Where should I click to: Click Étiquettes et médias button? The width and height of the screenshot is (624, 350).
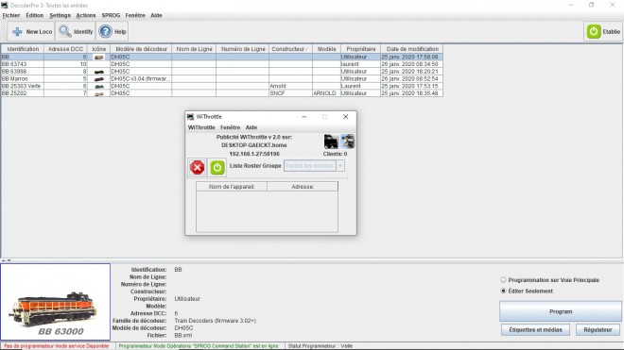tap(535, 330)
